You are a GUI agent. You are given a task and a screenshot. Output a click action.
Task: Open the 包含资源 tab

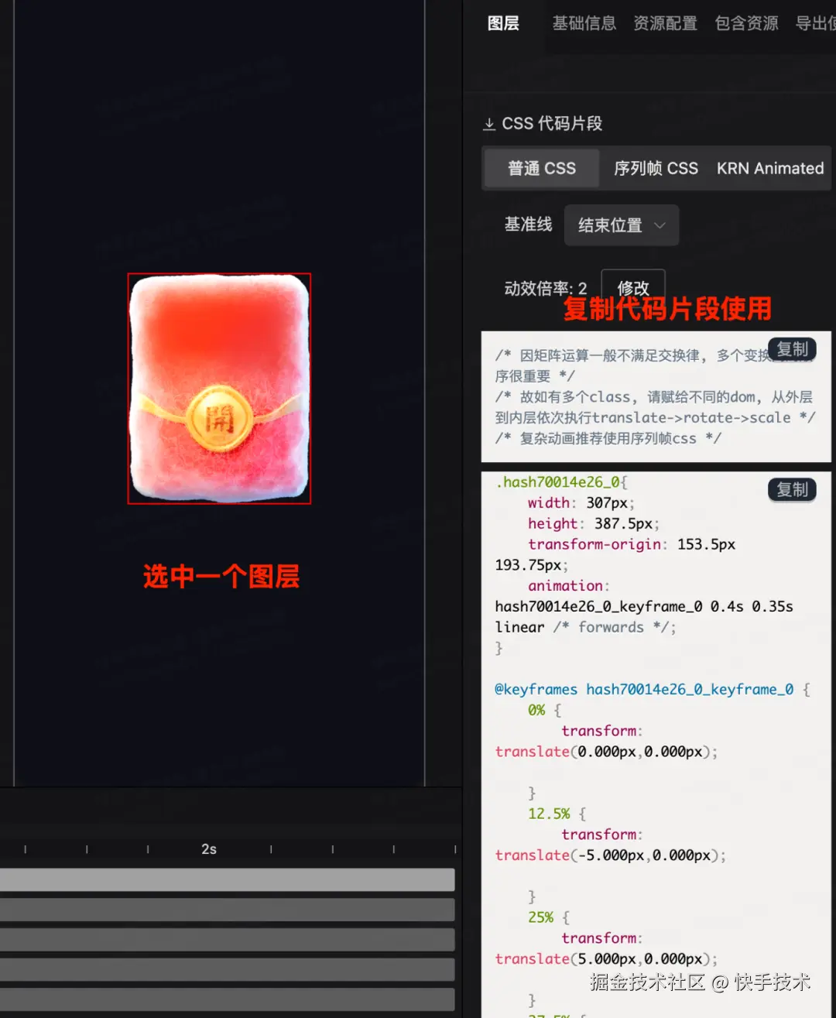tap(747, 23)
